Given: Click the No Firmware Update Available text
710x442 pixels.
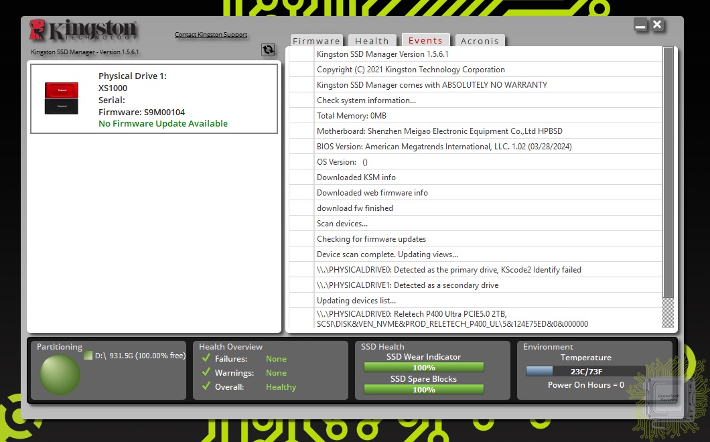Looking at the screenshot, I should click(x=163, y=124).
